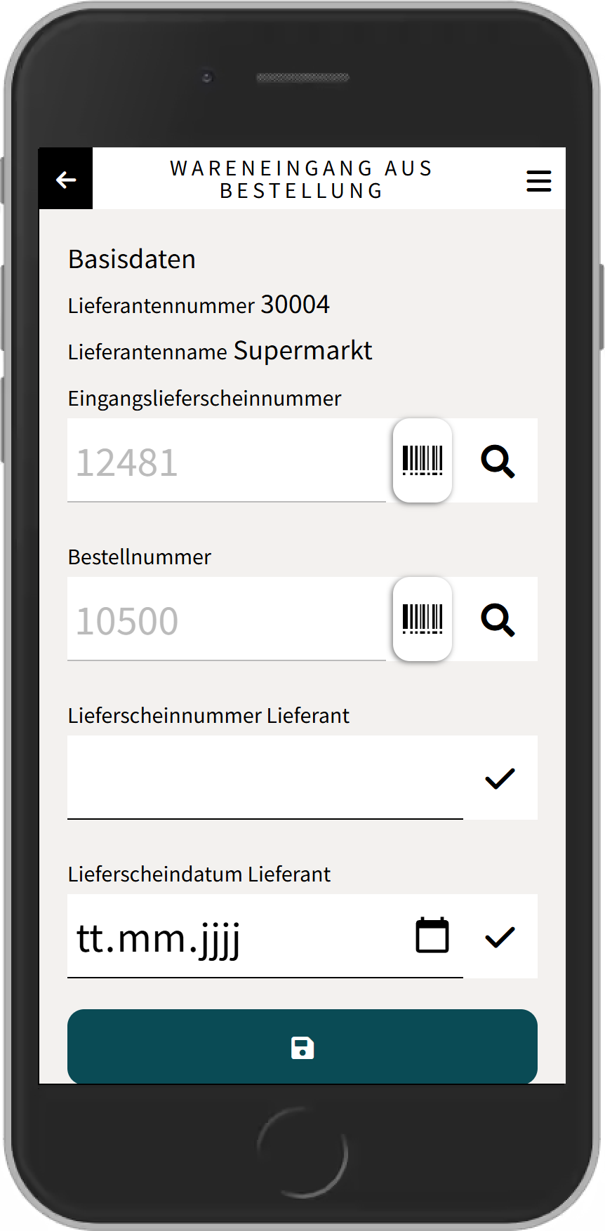
Task: Focus the Eingangslieferscheinnummer input field
Action: (226, 462)
